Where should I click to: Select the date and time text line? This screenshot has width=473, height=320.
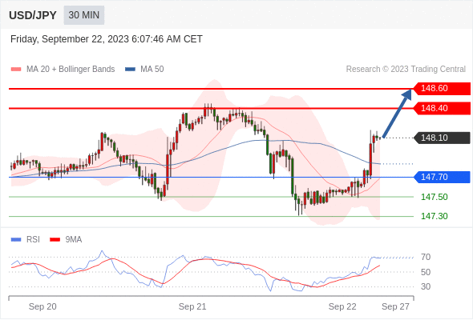(x=107, y=39)
